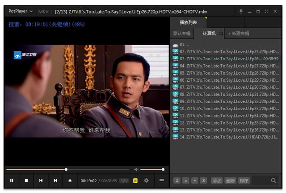Select the Ep32 playlist entry
The width and height of the screenshot is (286, 193).
(x=225, y=101)
